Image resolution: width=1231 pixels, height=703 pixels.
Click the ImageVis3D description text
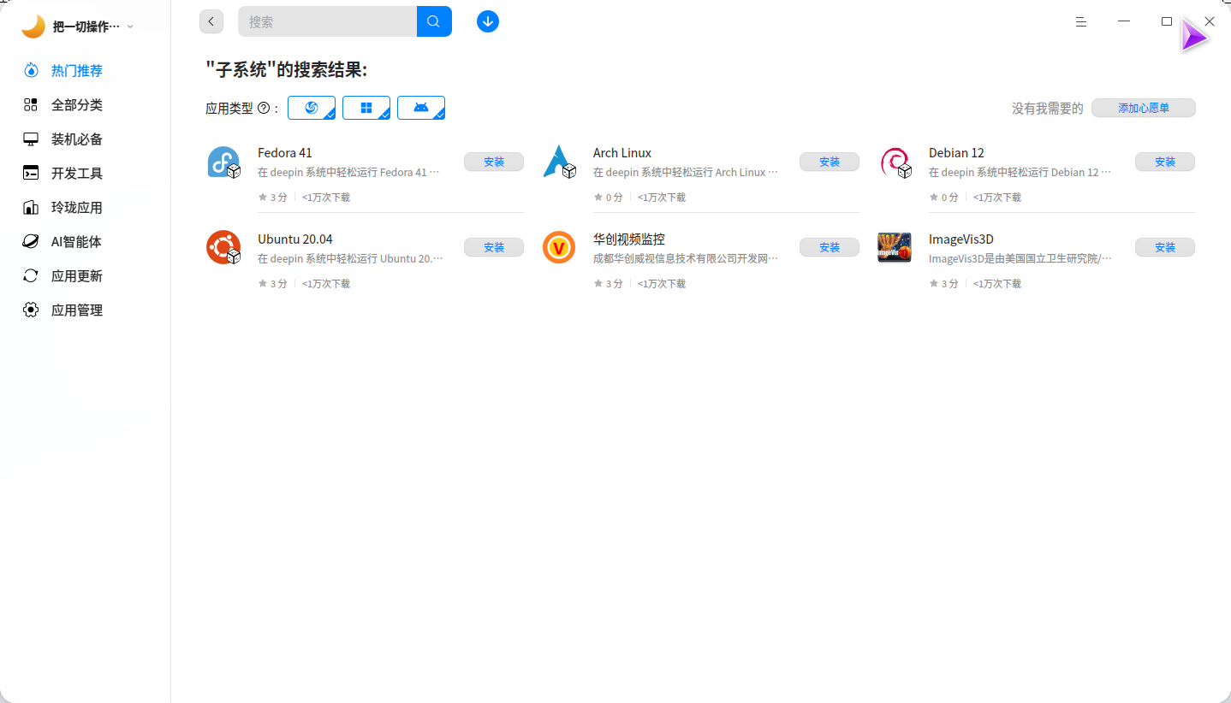click(x=1020, y=257)
